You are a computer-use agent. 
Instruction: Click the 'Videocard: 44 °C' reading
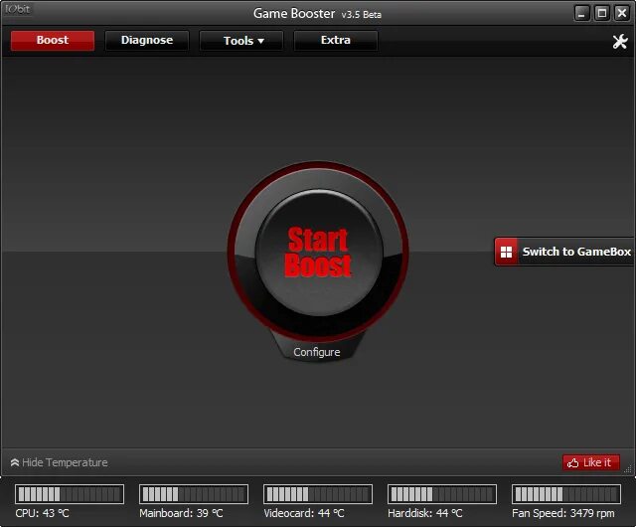[304, 513]
